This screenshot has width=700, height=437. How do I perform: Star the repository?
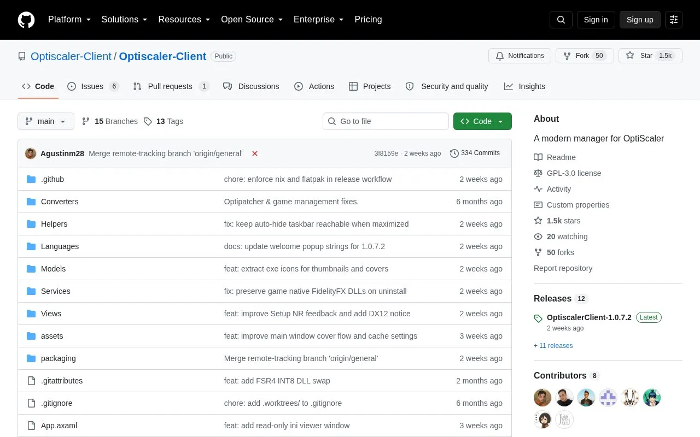click(650, 56)
